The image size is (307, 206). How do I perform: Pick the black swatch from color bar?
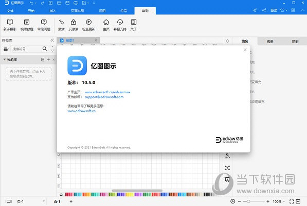coord(205,194)
